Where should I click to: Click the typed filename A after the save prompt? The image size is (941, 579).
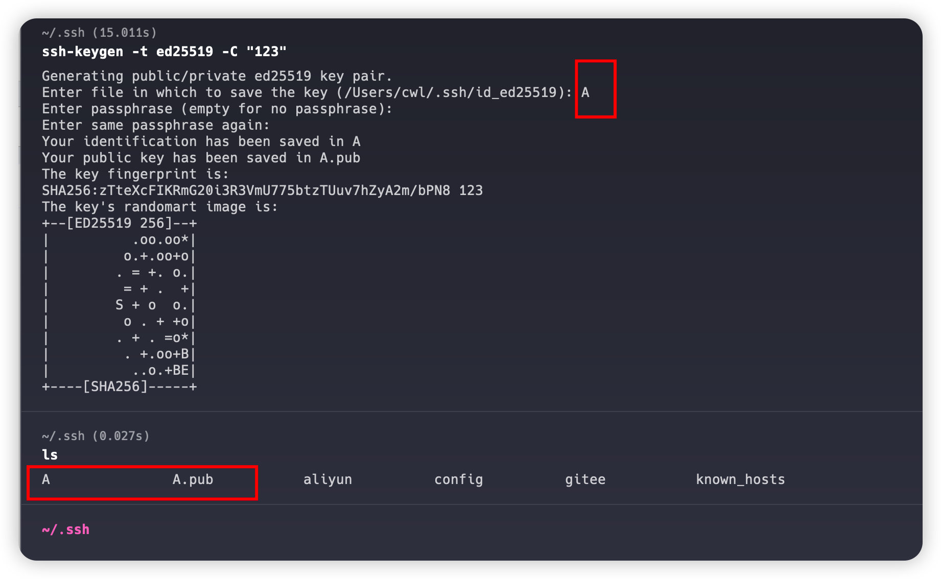pos(585,92)
